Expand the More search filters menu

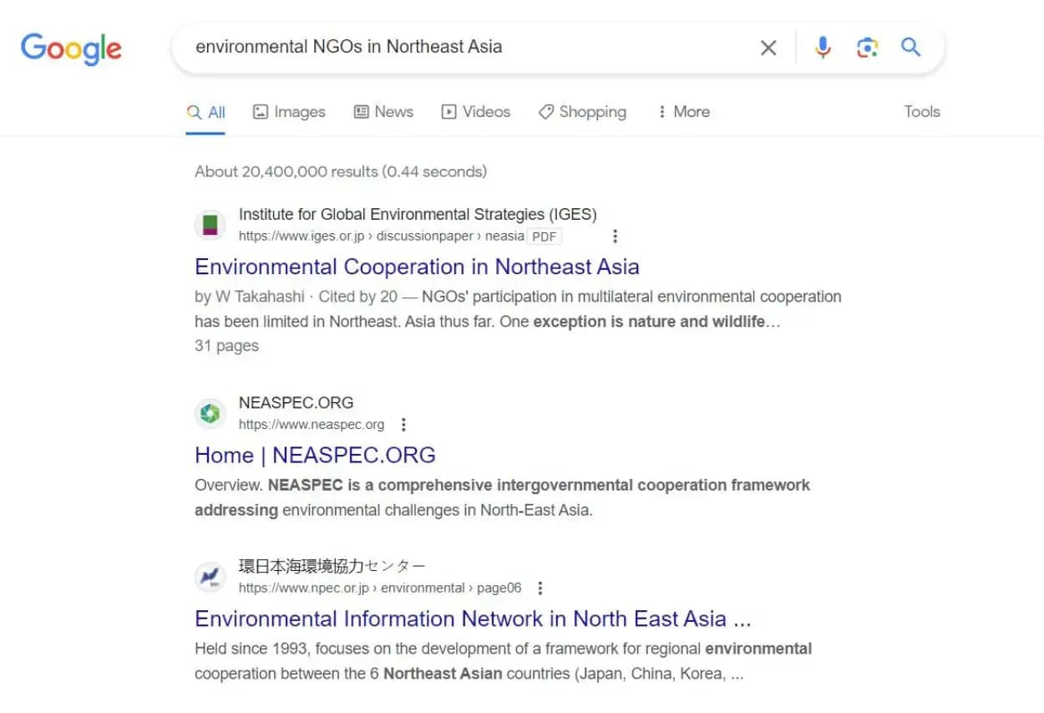[x=683, y=112]
